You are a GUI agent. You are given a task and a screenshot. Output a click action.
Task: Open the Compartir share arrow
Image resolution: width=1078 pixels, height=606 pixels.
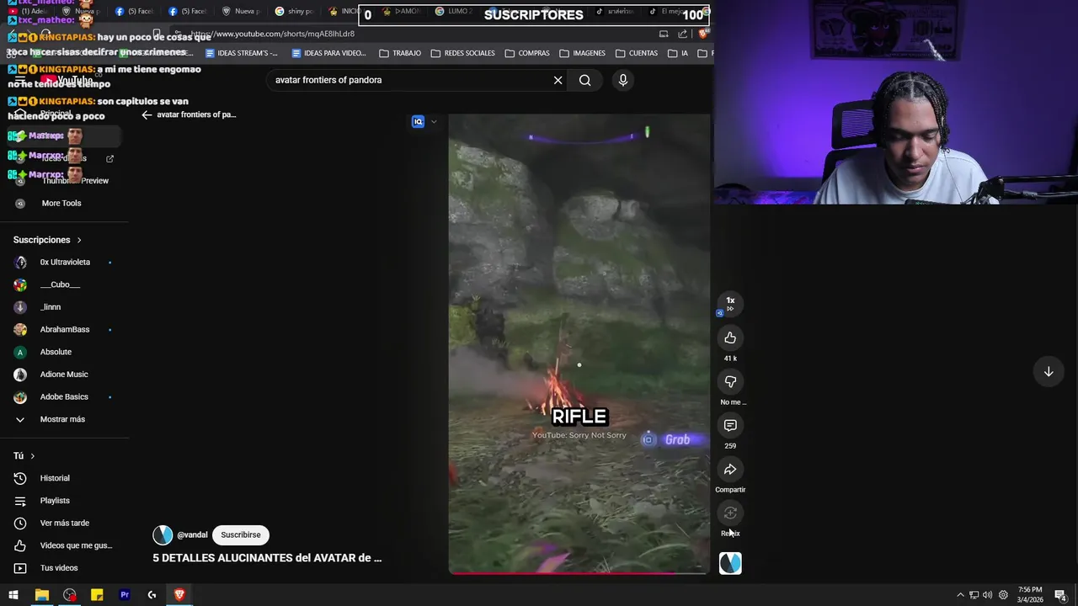click(730, 469)
